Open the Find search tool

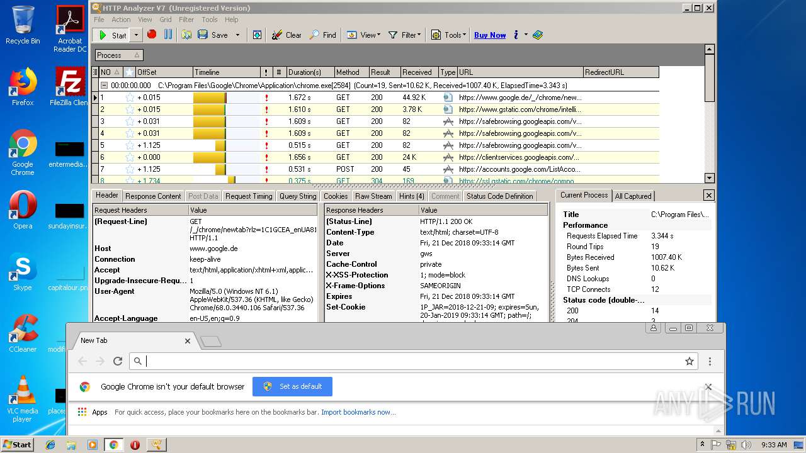click(322, 35)
